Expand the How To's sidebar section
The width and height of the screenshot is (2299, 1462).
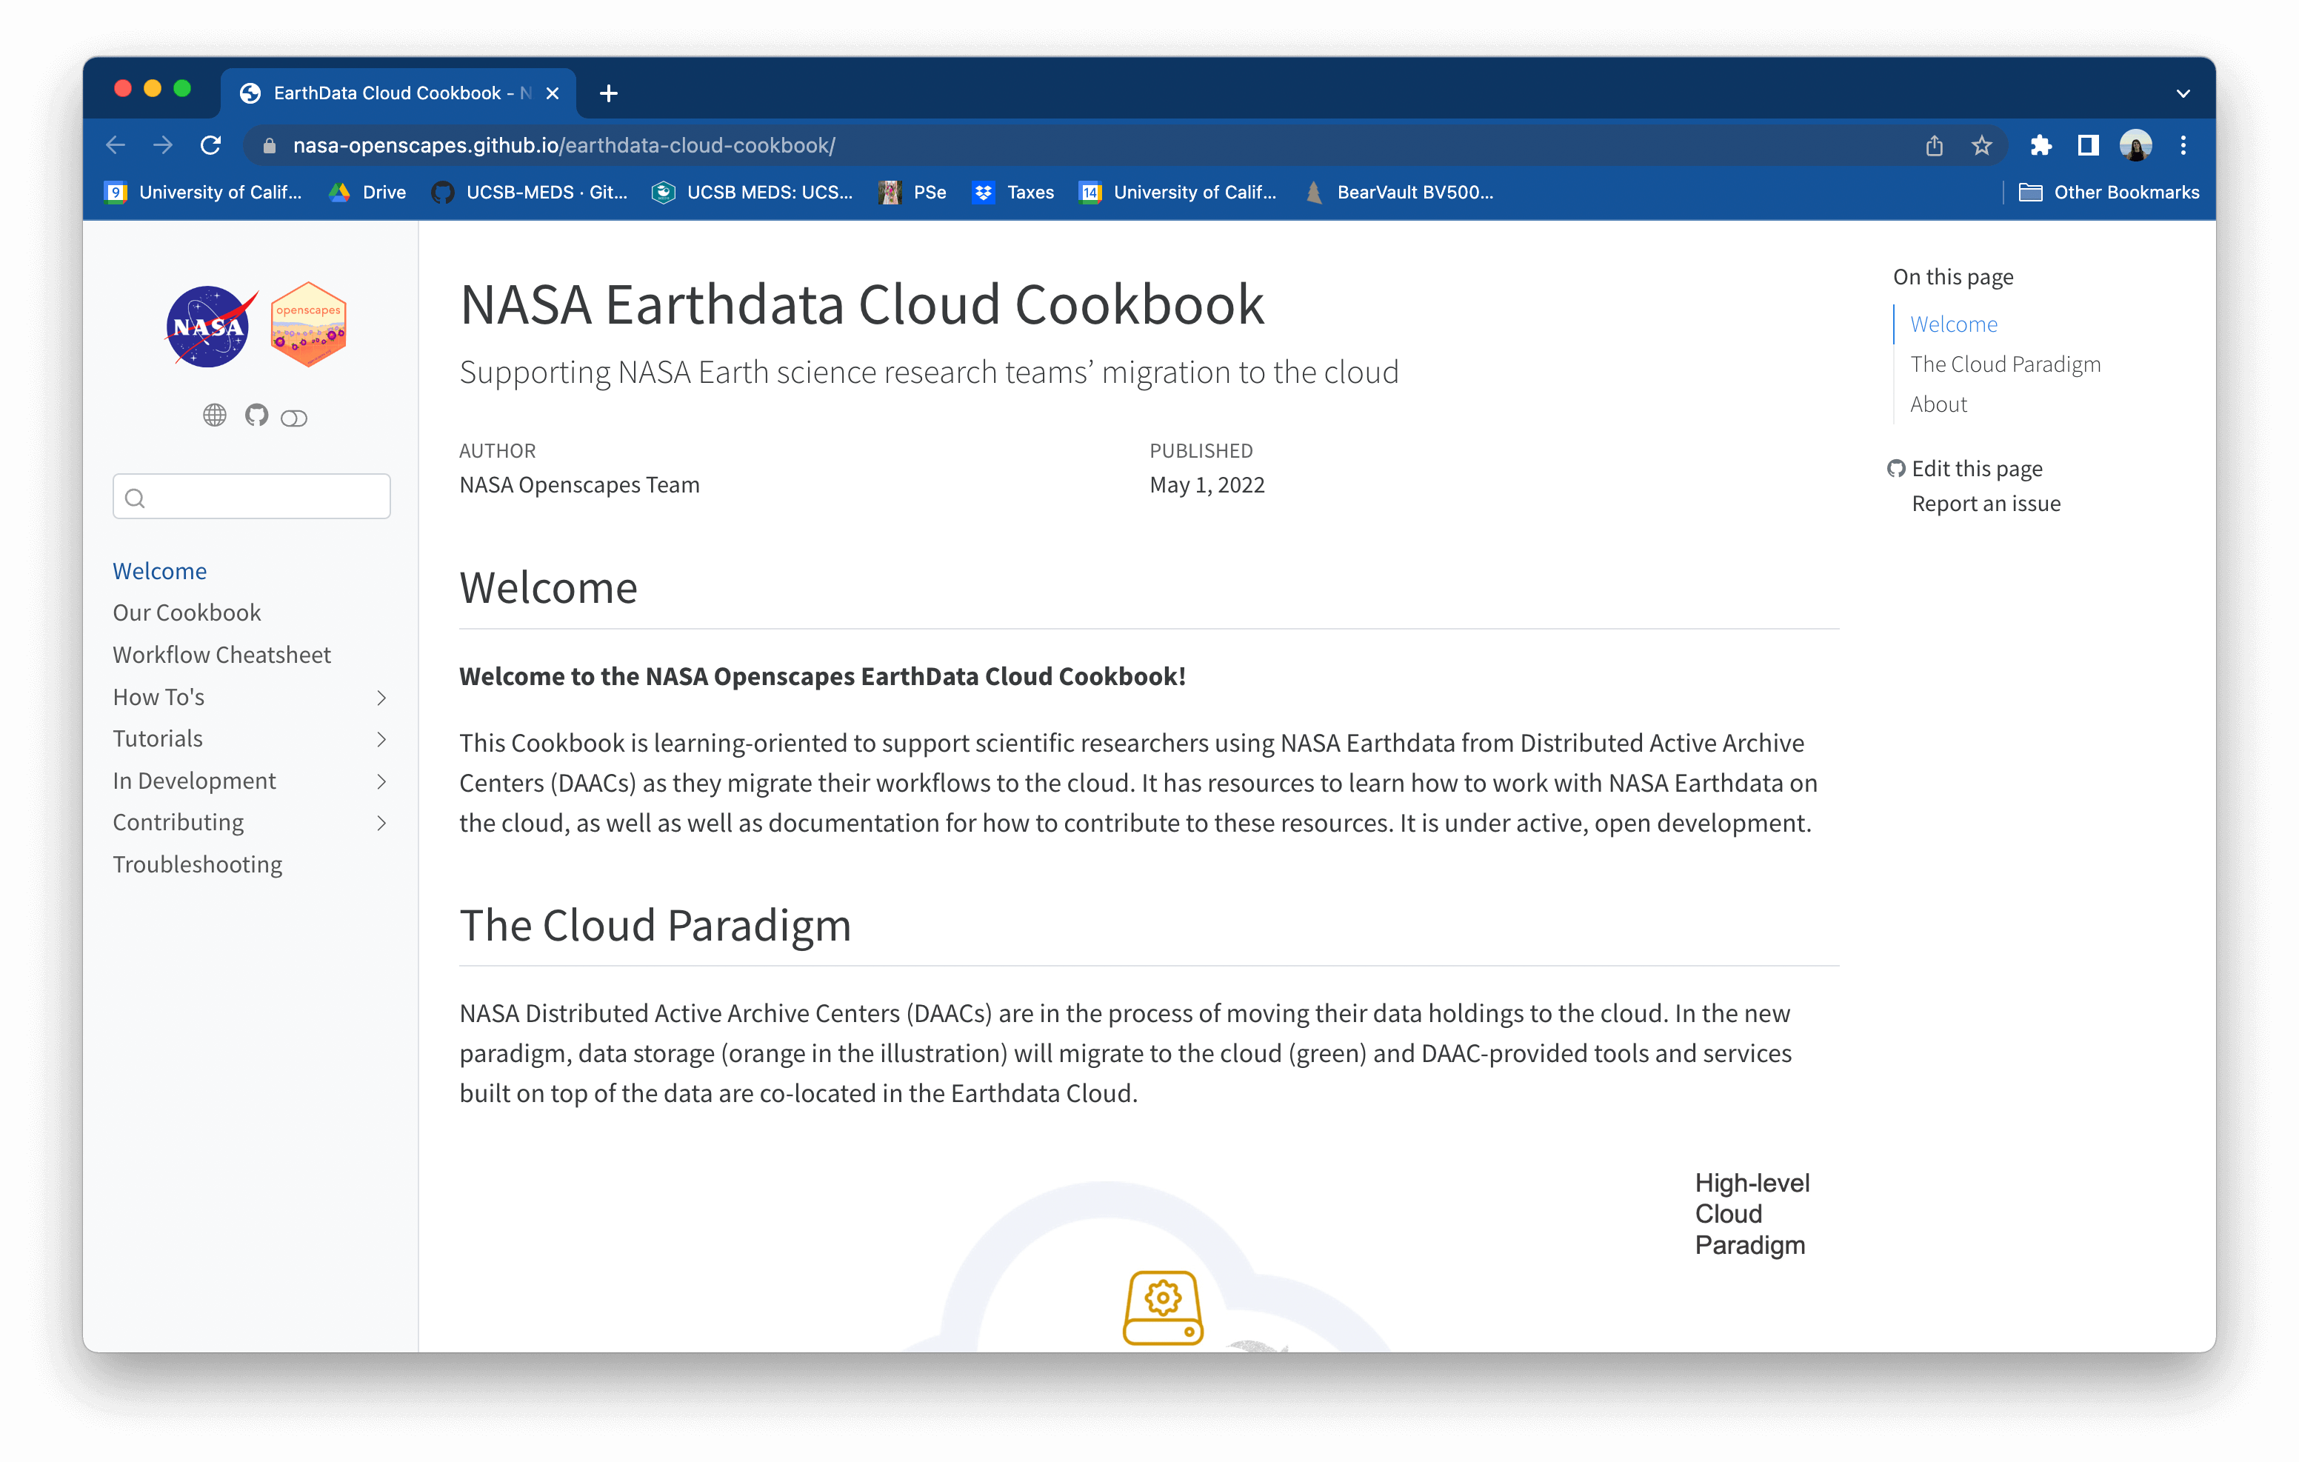tap(384, 697)
